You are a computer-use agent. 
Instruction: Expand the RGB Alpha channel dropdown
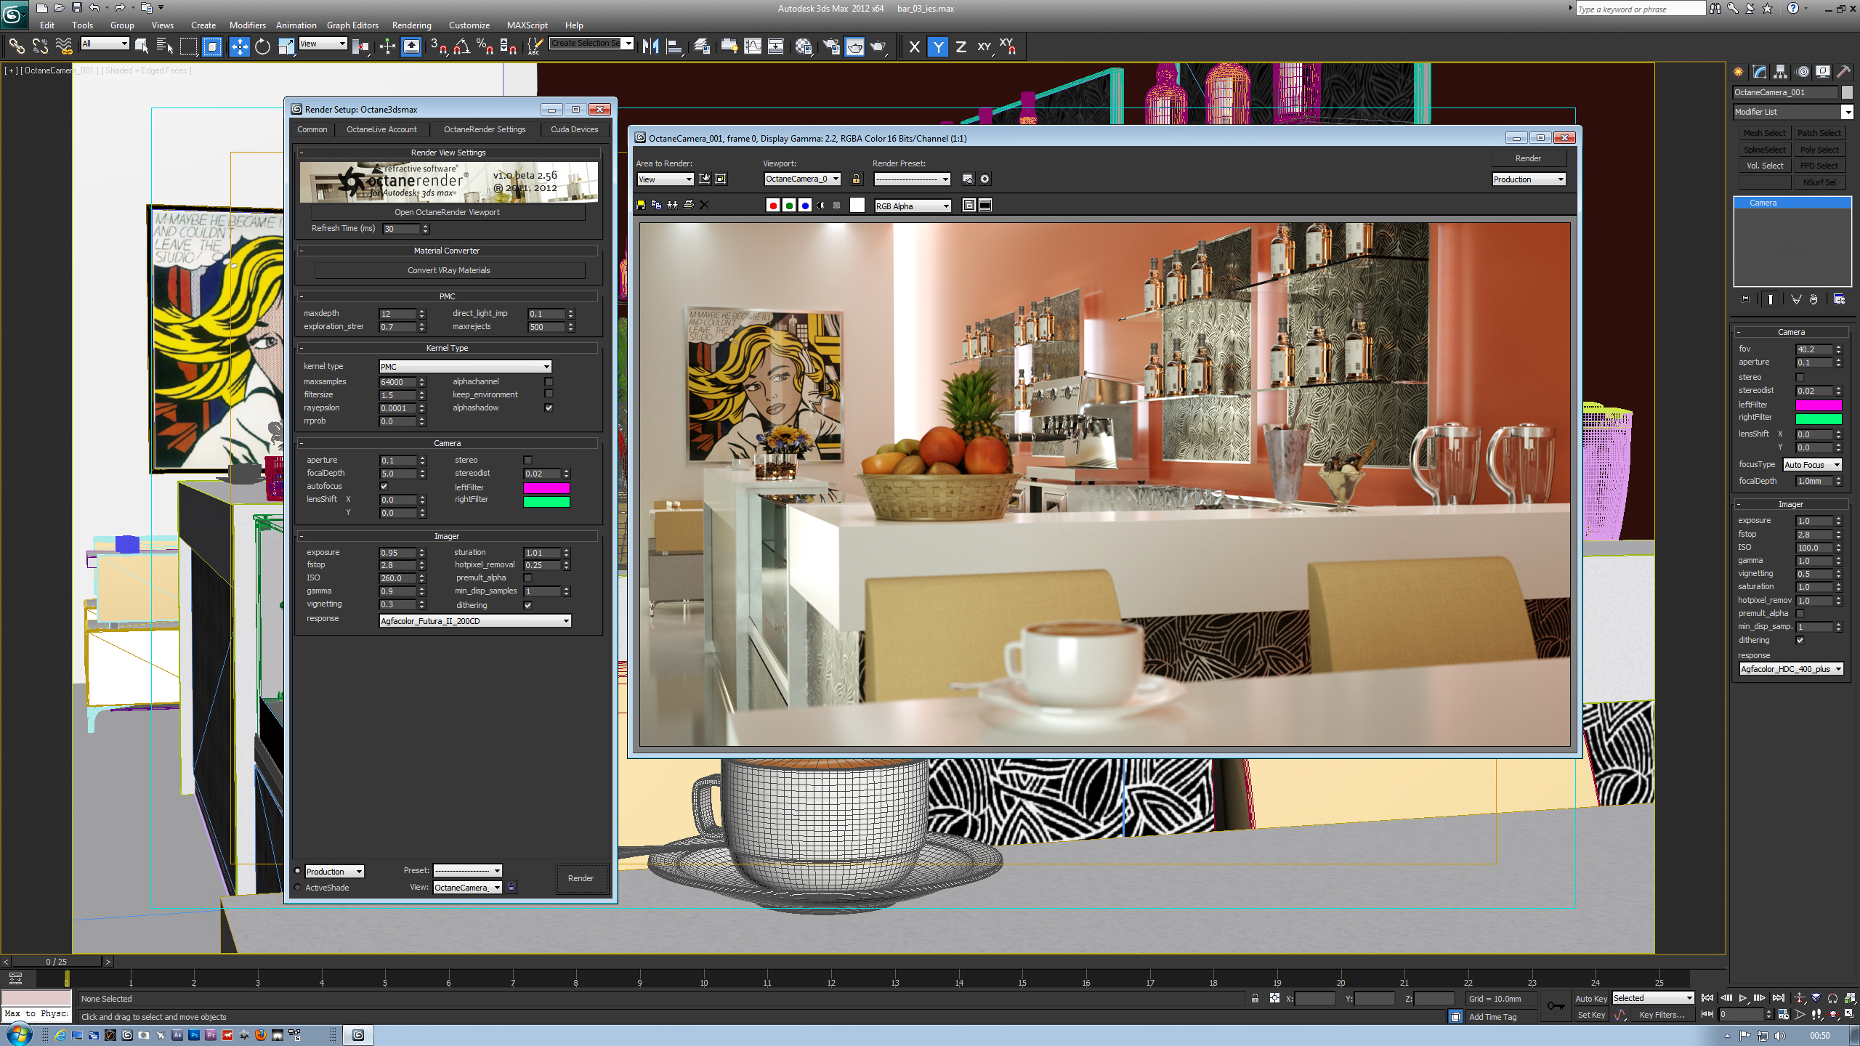[x=913, y=206]
